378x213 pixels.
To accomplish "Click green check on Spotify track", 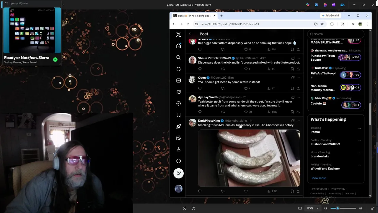I will coord(55,59).
